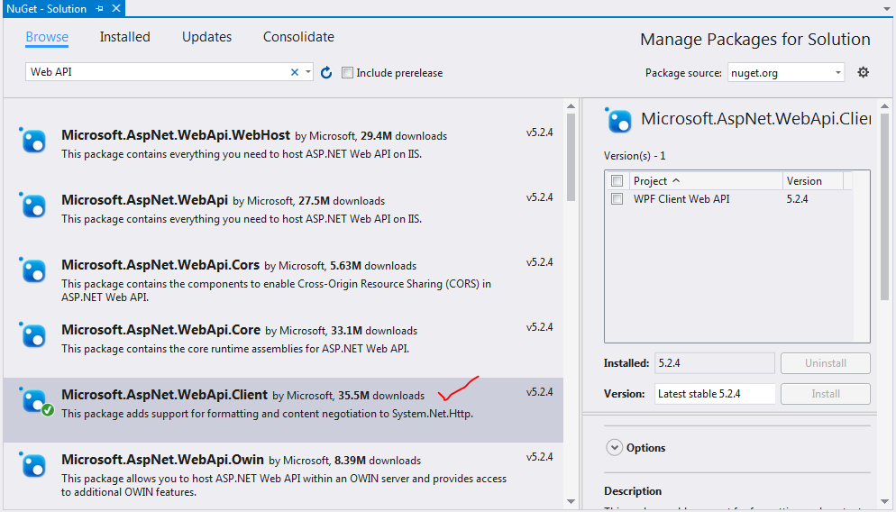The width and height of the screenshot is (896, 512).
Task: Clear the Web API search text
Action: pos(294,72)
